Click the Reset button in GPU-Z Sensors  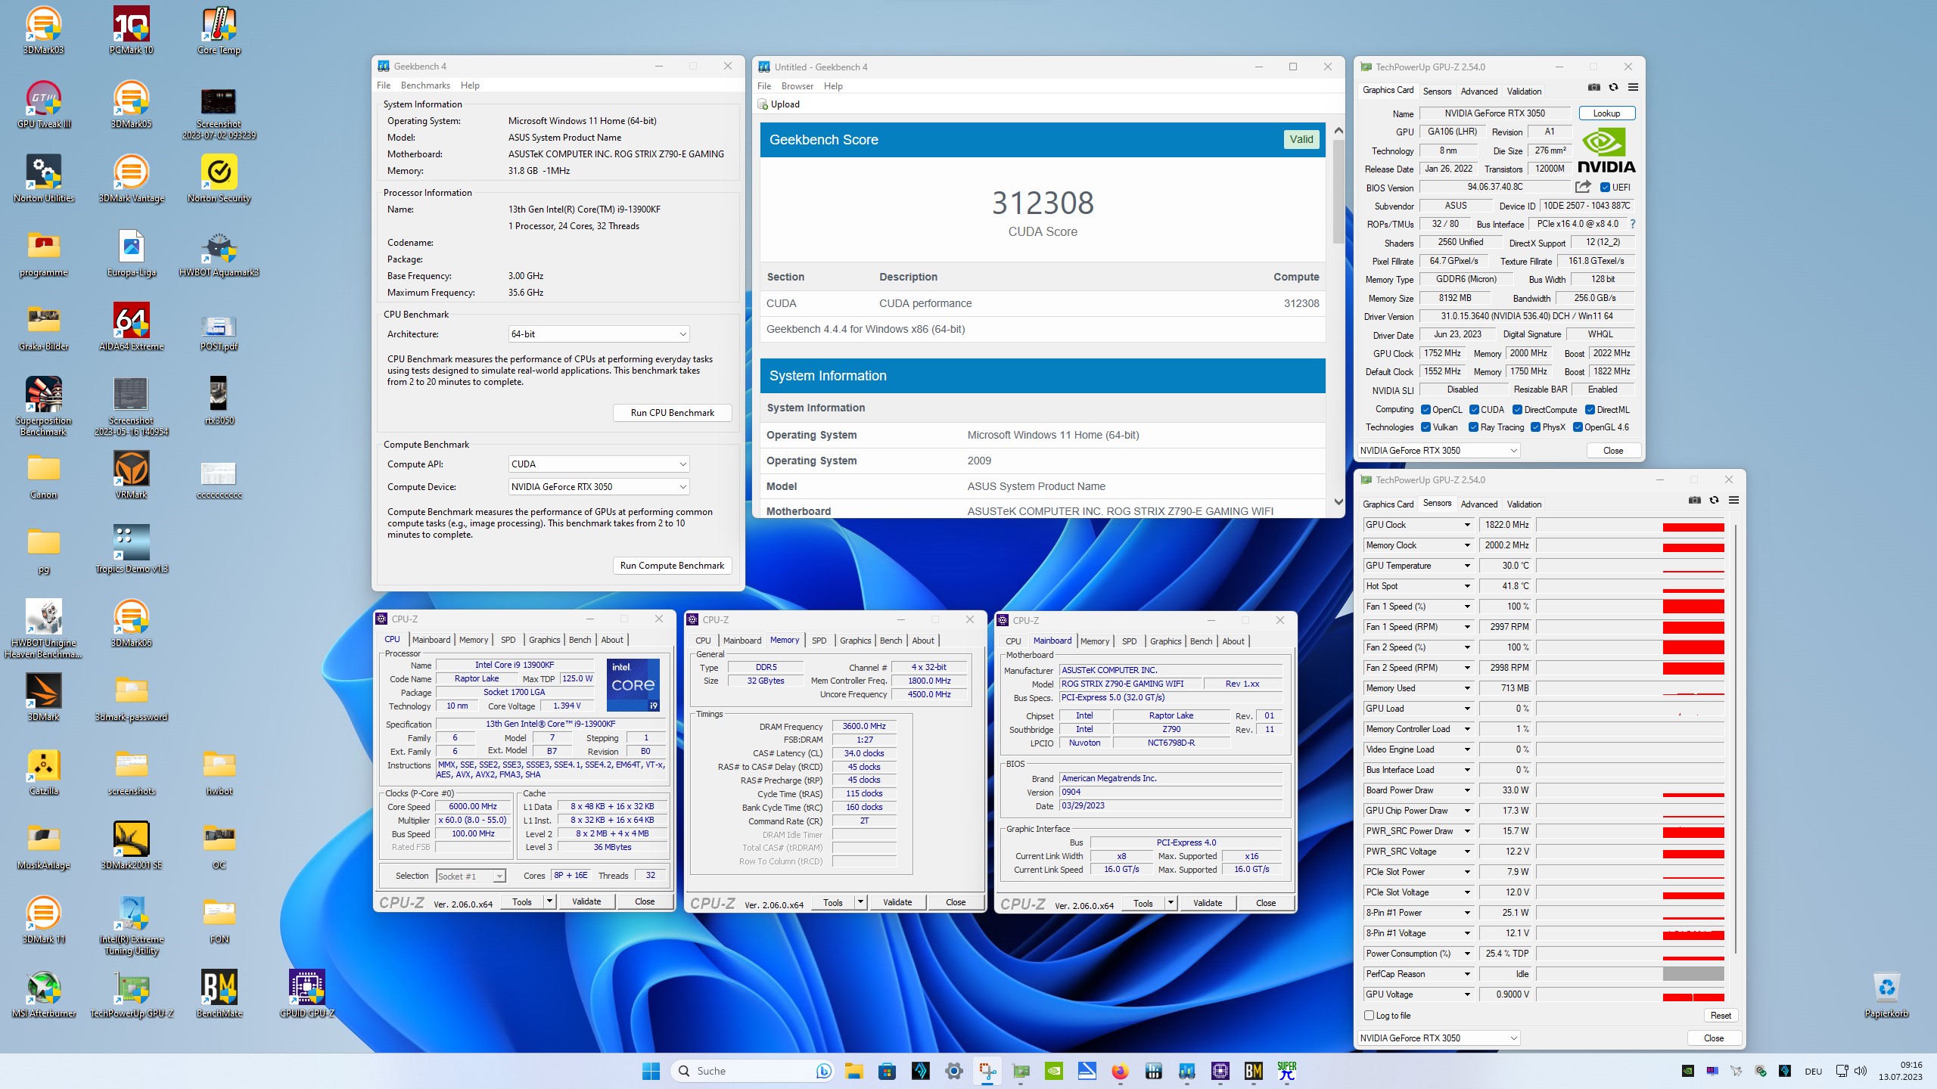[x=1721, y=1016]
